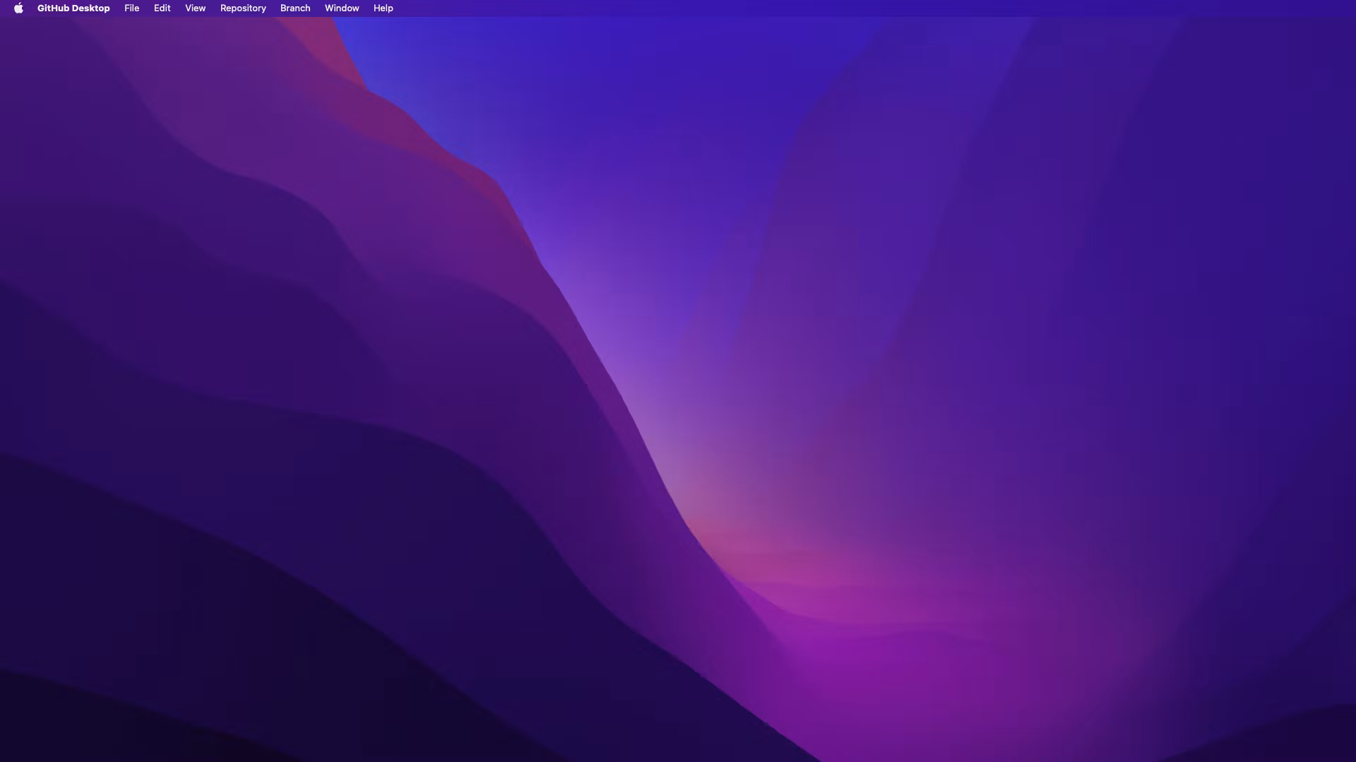
Task: Click View in the menu bar
Action: 195,8
